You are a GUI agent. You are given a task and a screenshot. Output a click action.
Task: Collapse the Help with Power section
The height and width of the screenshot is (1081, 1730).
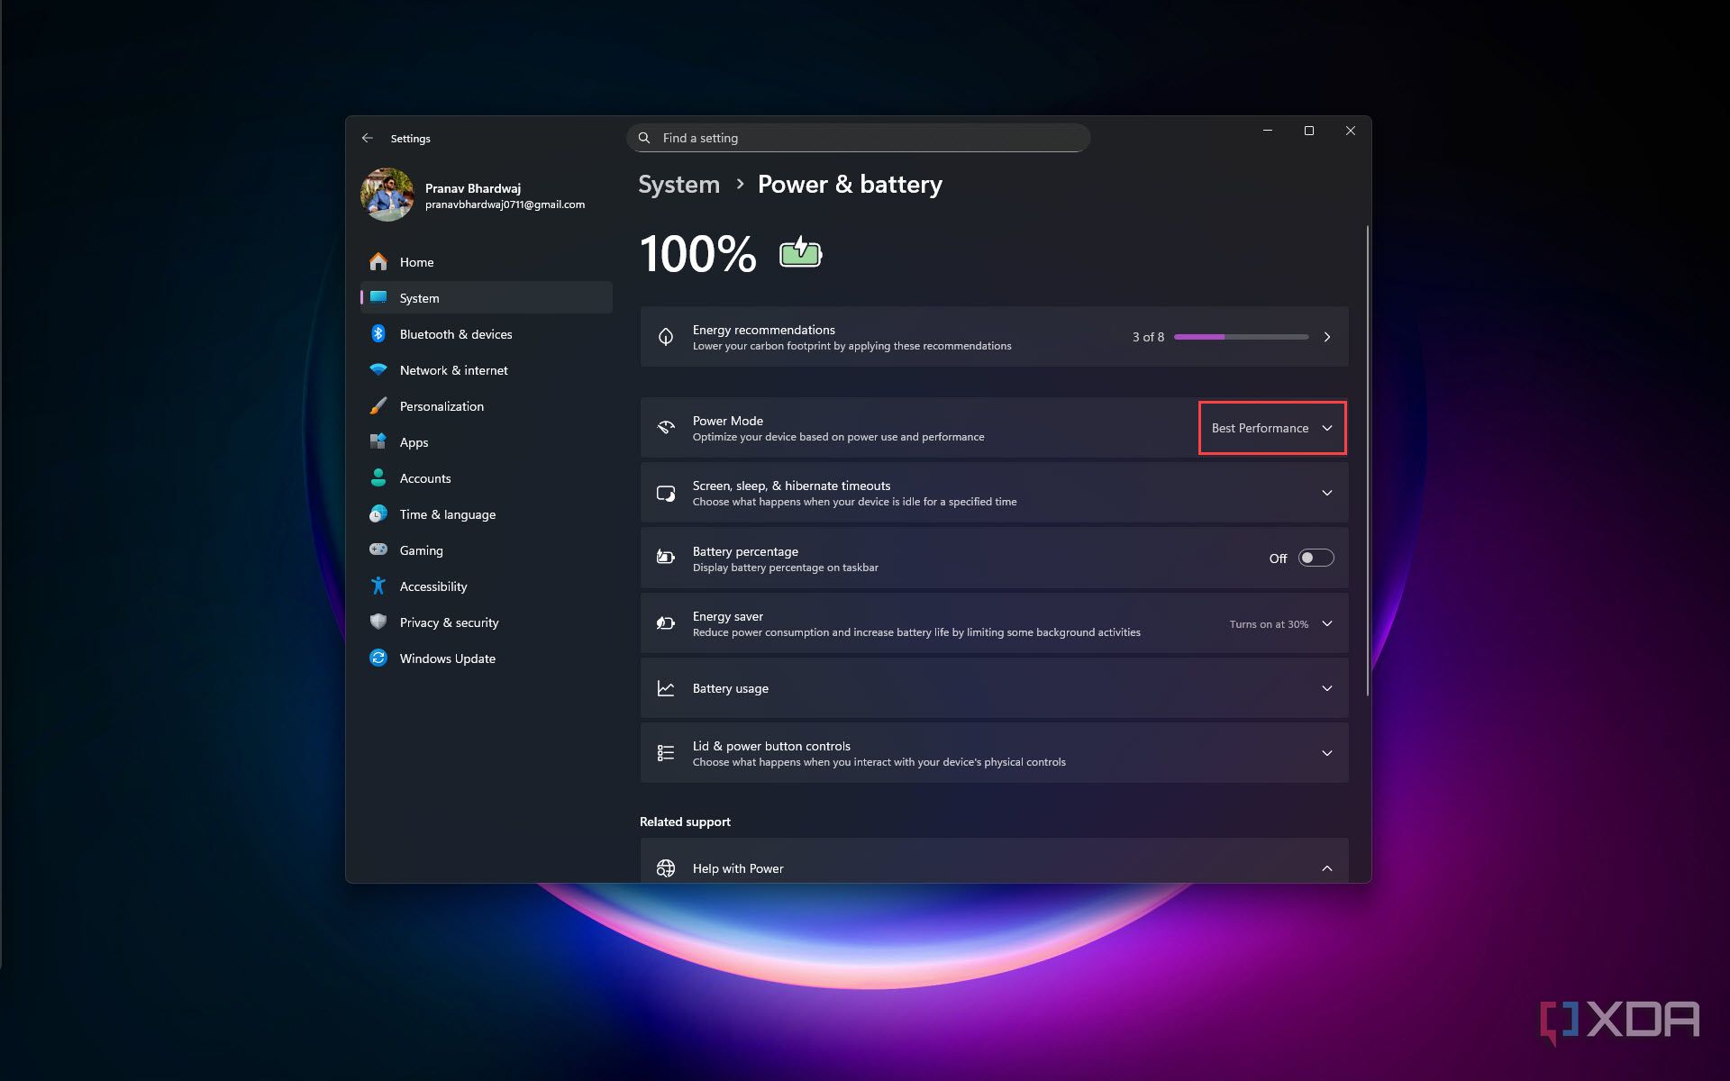tap(1327, 868)
